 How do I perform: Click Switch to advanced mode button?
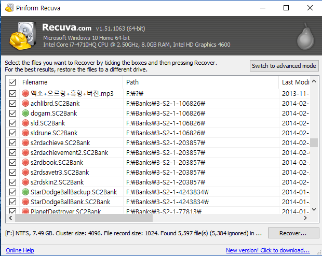284,66
